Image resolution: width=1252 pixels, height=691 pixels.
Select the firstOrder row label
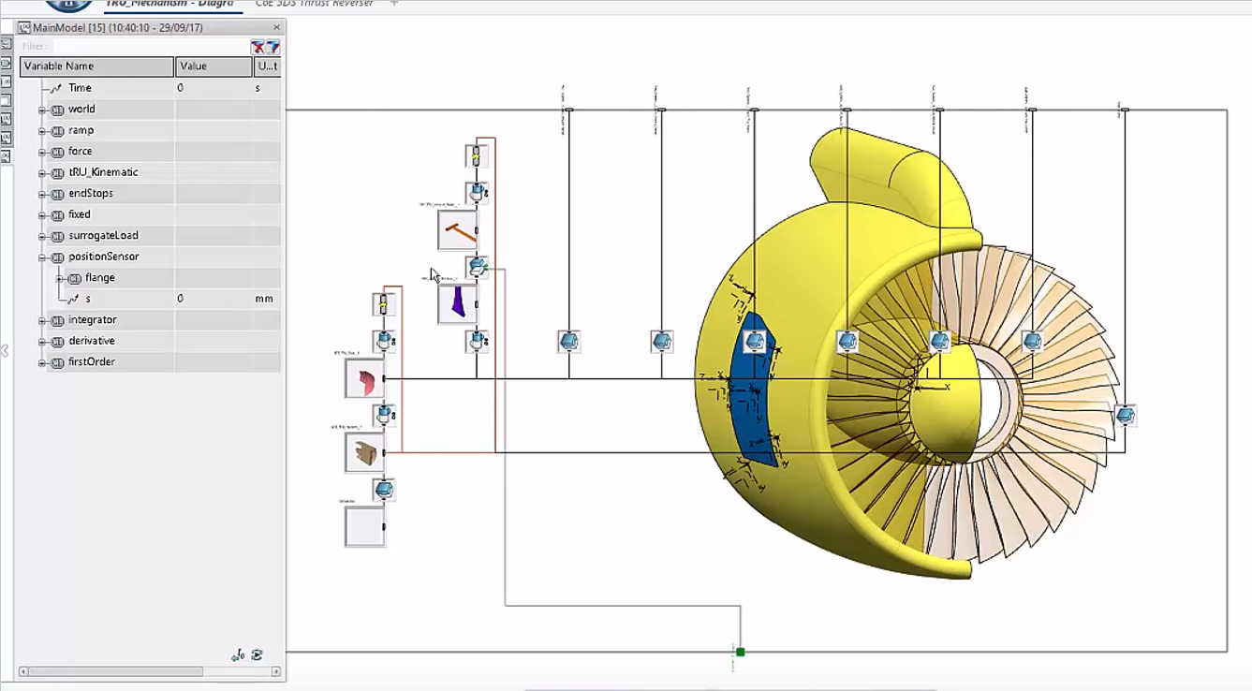pos(91,362)
